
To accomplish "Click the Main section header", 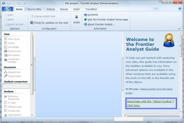I will pyautogui.click(x=7, y=34).
